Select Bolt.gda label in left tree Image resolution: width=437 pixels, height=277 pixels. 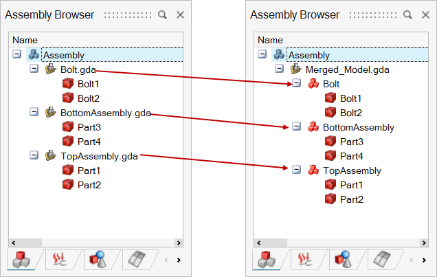coord(78,69)
